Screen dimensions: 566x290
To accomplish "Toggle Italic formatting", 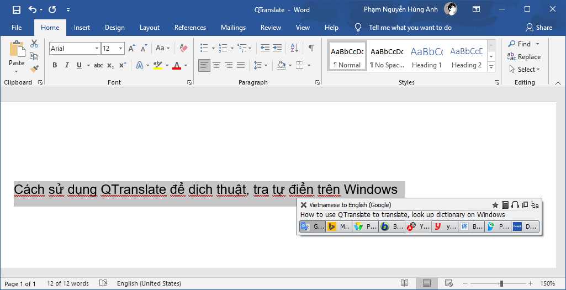I will 67,65.
